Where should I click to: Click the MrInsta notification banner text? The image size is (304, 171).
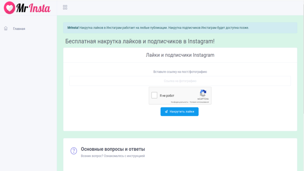(158, 28)
